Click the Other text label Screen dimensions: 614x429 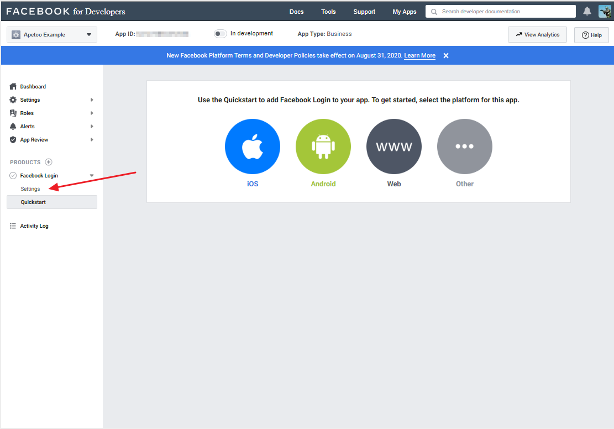pos(464,184)
